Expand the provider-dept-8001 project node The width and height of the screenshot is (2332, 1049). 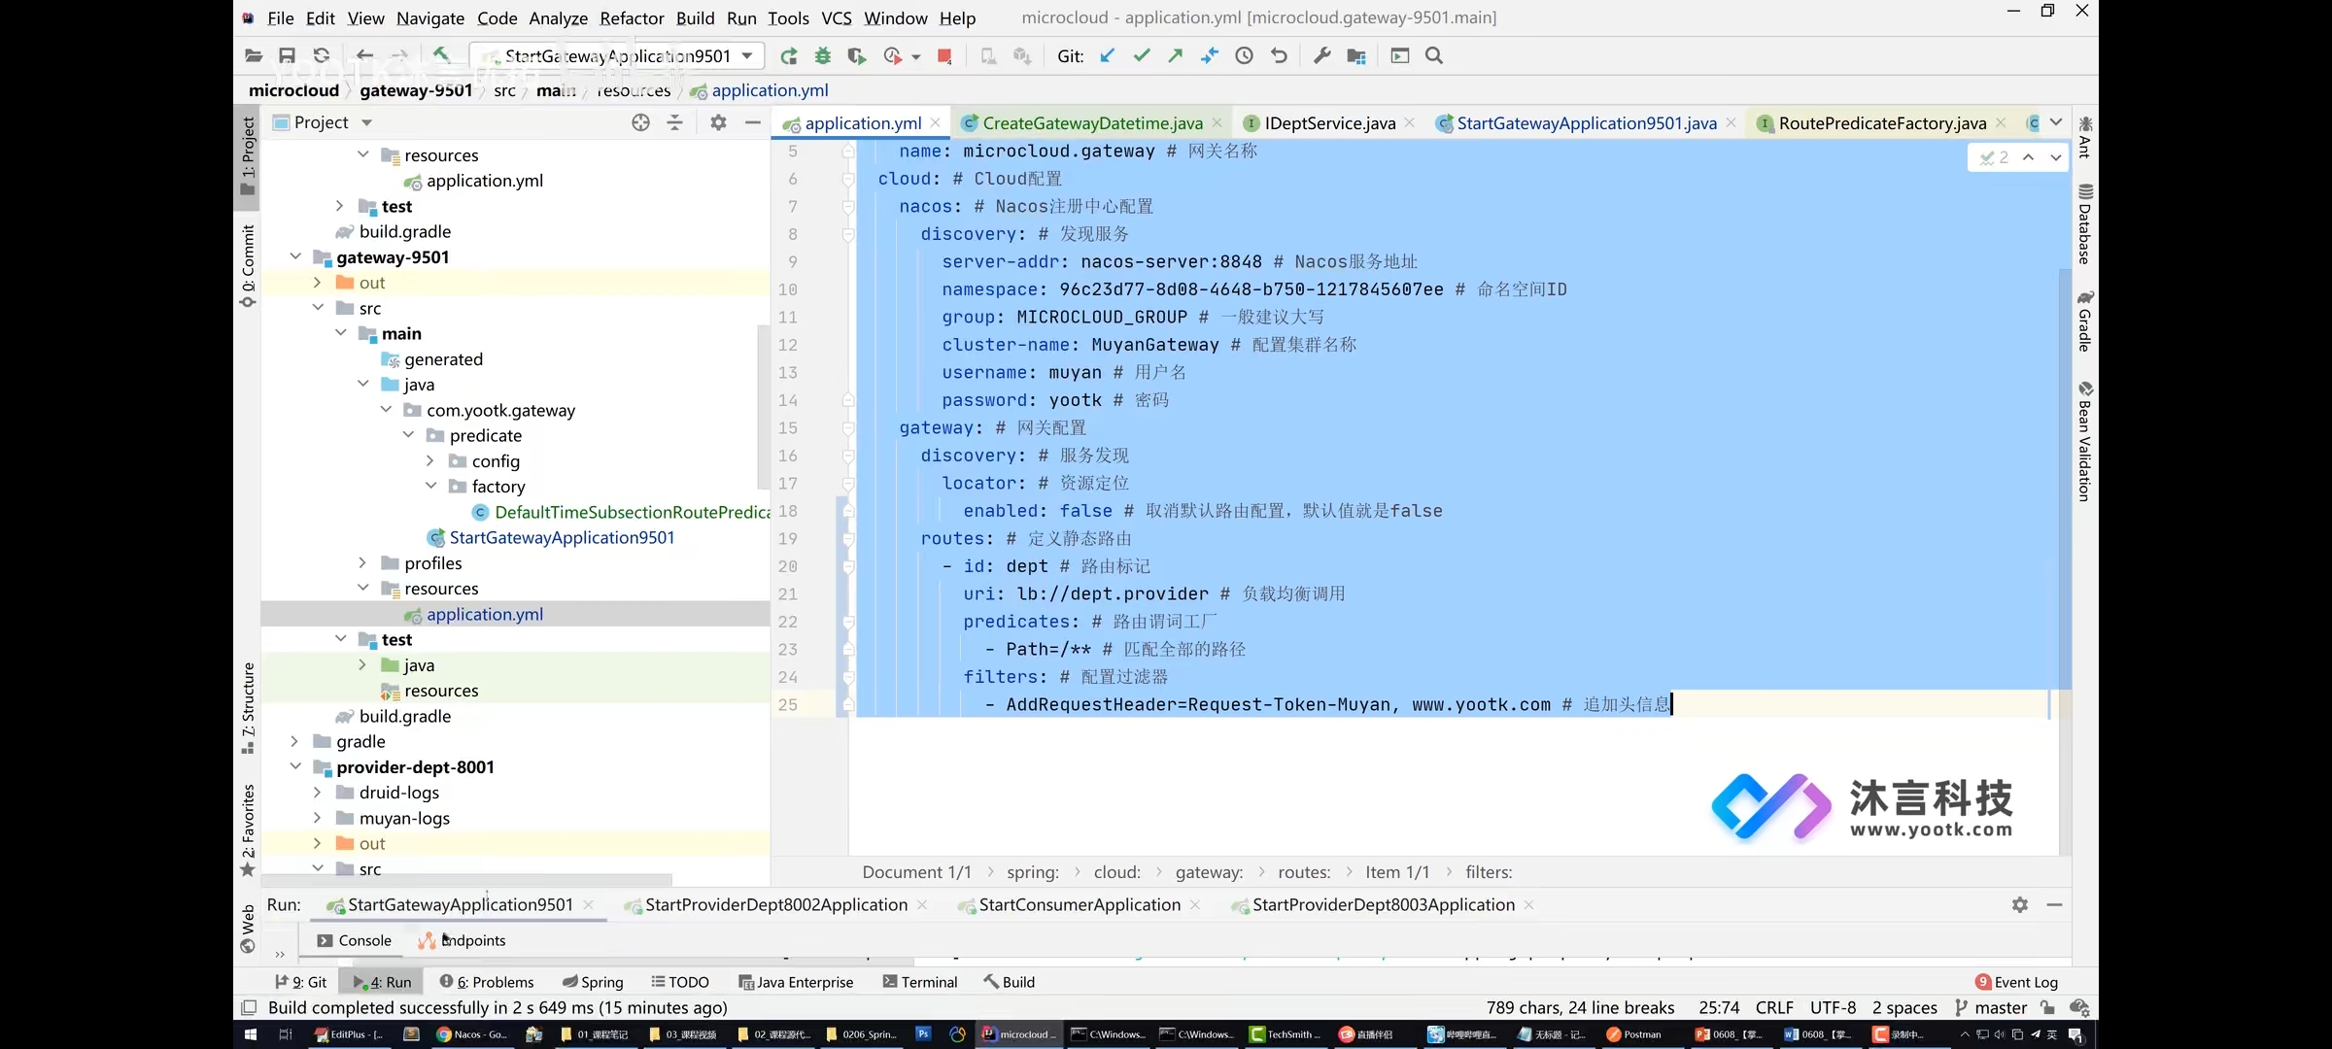click(x=296, y=765)
